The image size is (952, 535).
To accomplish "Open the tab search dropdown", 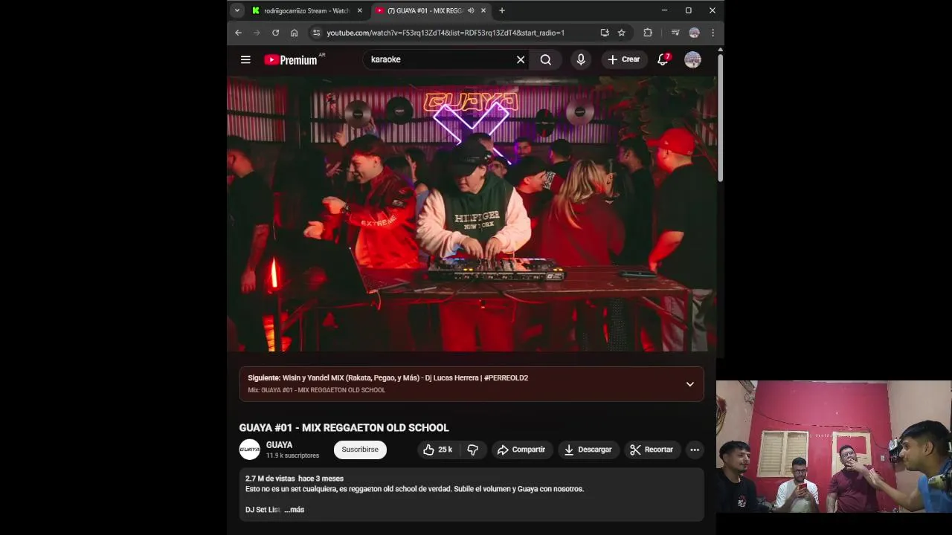I will (x=237, y=10).
